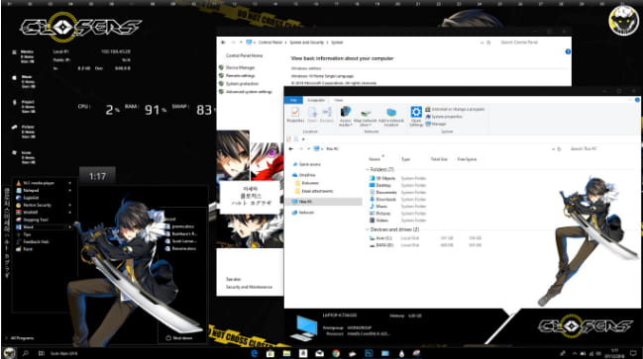Click System properties in the ribbon

(444, 117)
